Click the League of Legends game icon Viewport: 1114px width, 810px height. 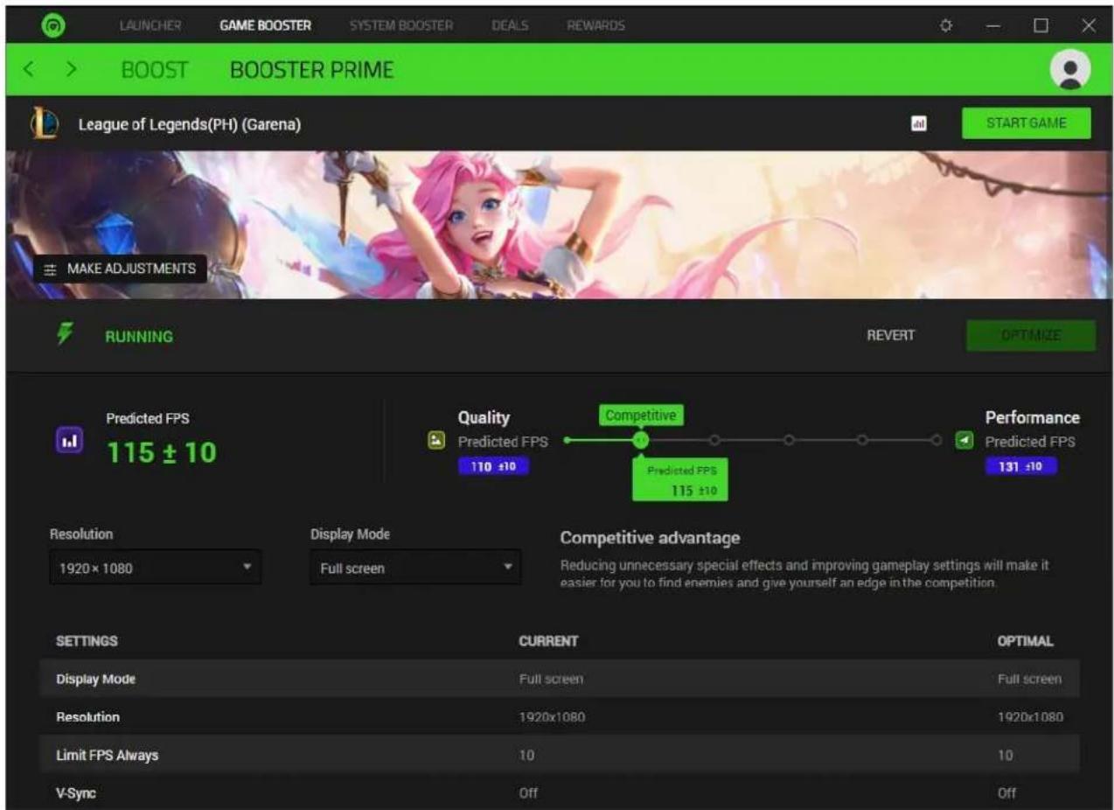click(x=45, y=123)
